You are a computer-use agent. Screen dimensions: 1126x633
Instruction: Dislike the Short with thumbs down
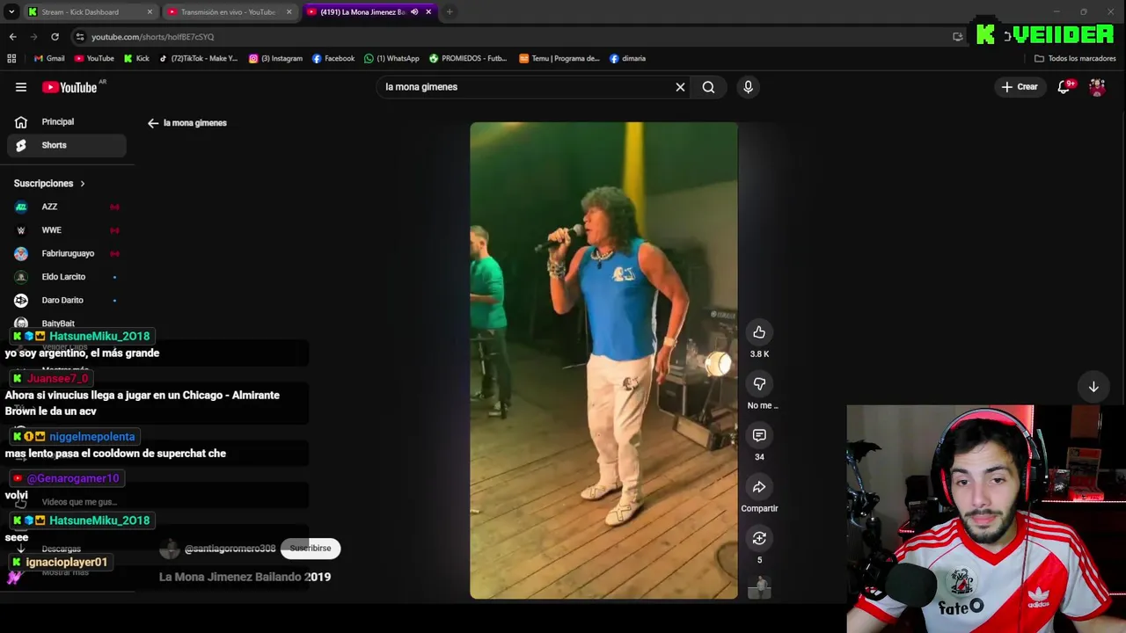[x=759, y=383]
